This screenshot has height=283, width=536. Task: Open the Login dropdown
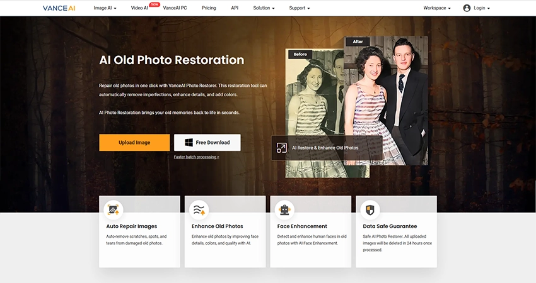pyautogui.click(x=482, y=8)
